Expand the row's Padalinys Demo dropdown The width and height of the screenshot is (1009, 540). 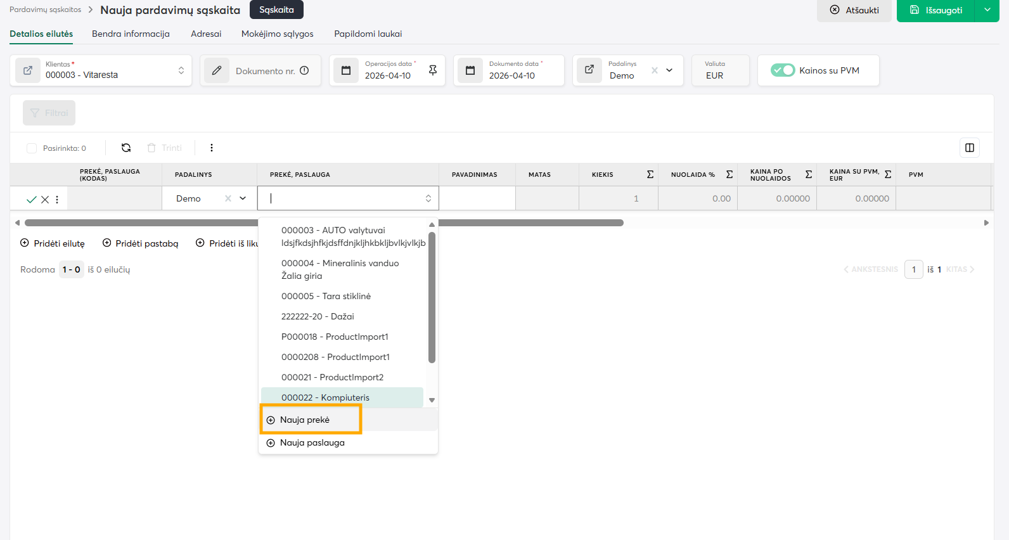click(x=243, y=198)
